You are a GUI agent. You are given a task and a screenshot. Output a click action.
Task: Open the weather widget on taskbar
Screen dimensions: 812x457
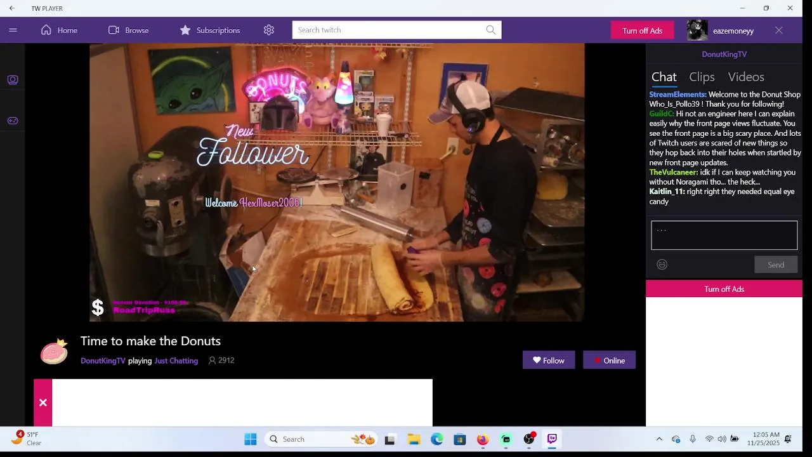coord(27,439)
